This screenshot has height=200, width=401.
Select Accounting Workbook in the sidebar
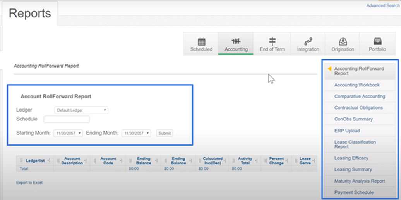coord(357,85)
